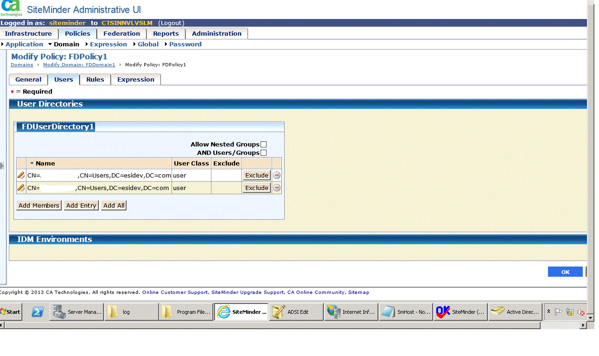Edit the first CN user entry pencil icon
The width and height of the screenshot is (599, 356).
(x=21, y=175)
